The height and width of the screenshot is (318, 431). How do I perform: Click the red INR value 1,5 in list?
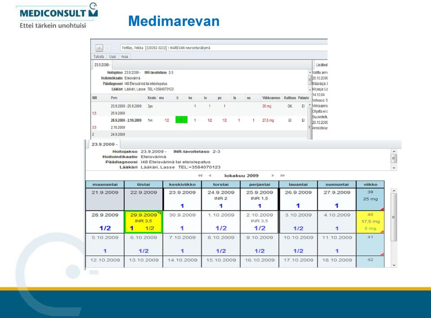94,113
